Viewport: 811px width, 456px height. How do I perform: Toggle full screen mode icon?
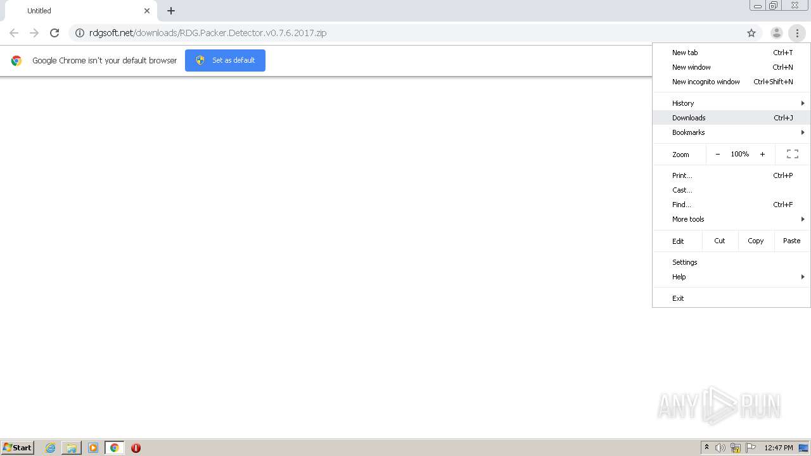[792, 154]
